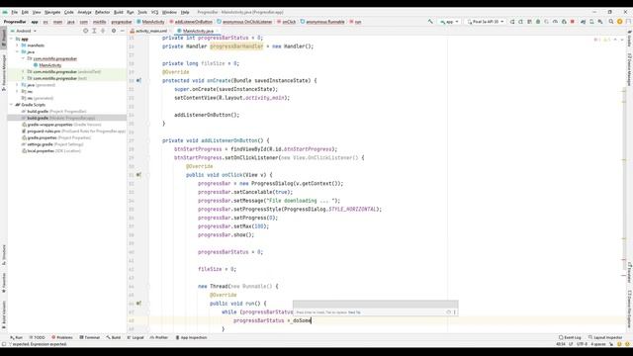This screenshot has width=633, height=356.
Task: Expand the manifests folder
Action: (x=18, y=45)
